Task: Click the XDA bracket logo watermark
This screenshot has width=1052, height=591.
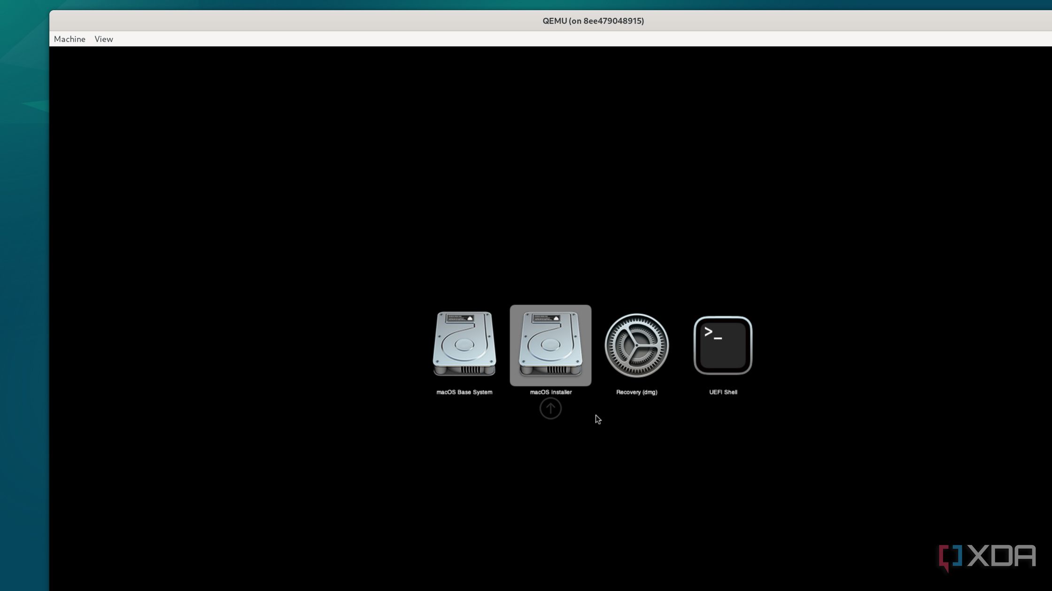Action: (950, 557)
